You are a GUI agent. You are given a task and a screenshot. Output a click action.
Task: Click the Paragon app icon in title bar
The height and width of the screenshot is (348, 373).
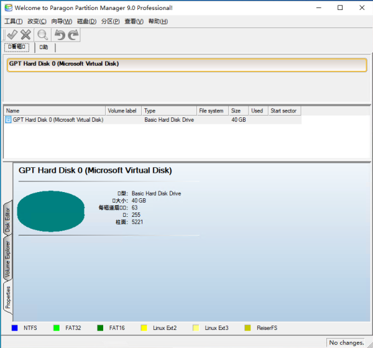point(8,7)
